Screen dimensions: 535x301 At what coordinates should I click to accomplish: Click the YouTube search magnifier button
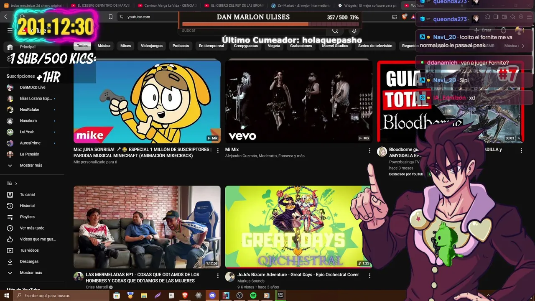coord(335,31)
